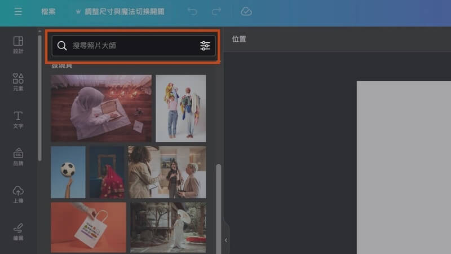451x254 pixels.
Task: Open the 品牌 brand panel
Action: pyautogui.click(x=18, y=156)
